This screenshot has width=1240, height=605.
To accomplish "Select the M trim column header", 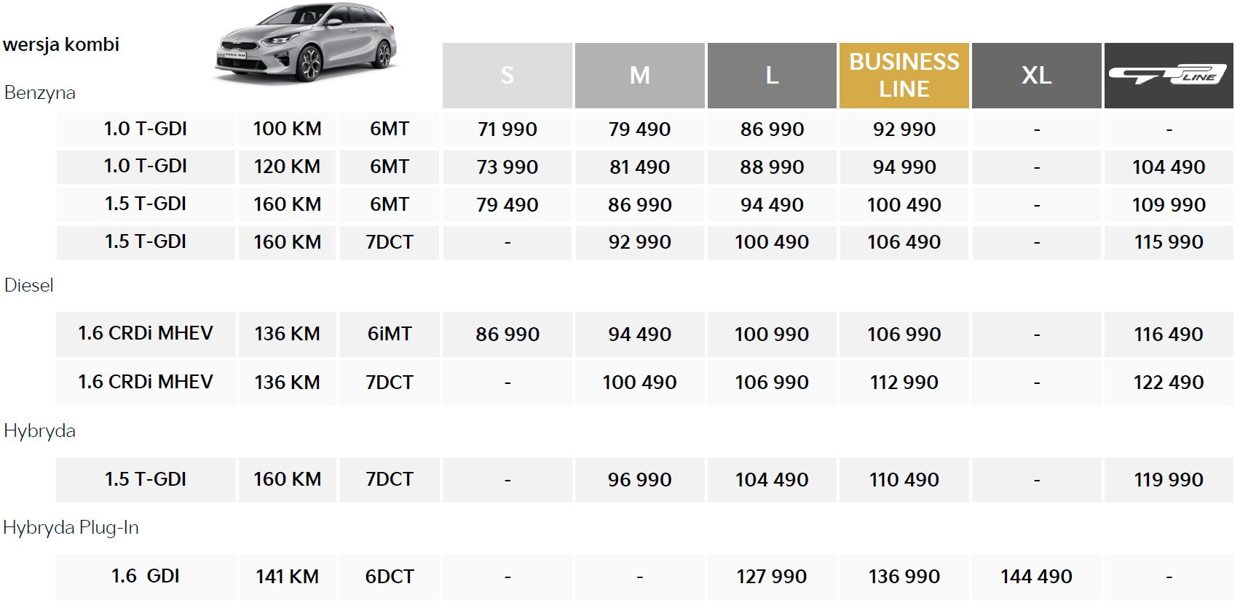I will click(x=639, y=76).
